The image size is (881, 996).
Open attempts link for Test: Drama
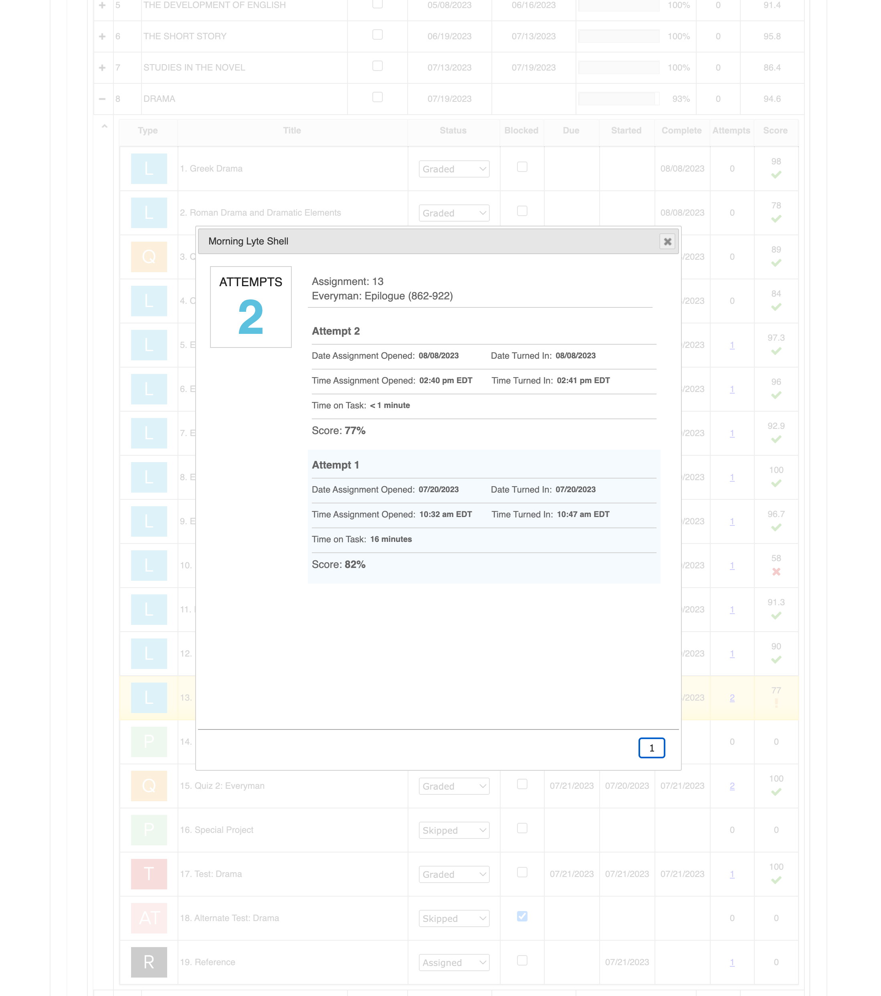click(x=732, y=874)
